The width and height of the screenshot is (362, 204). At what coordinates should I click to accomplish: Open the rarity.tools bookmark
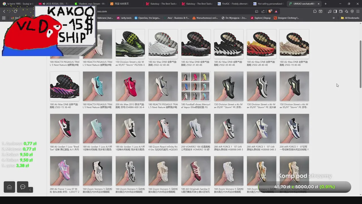(124, 18)
